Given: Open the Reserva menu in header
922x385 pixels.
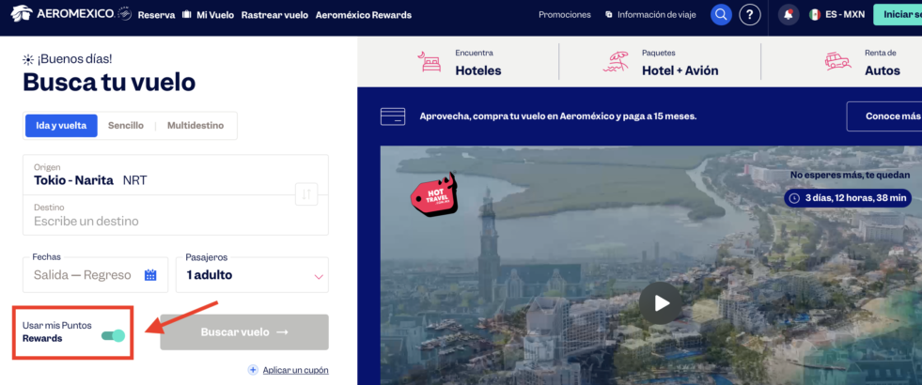Looking at the screenshot, I should point(156,15).
